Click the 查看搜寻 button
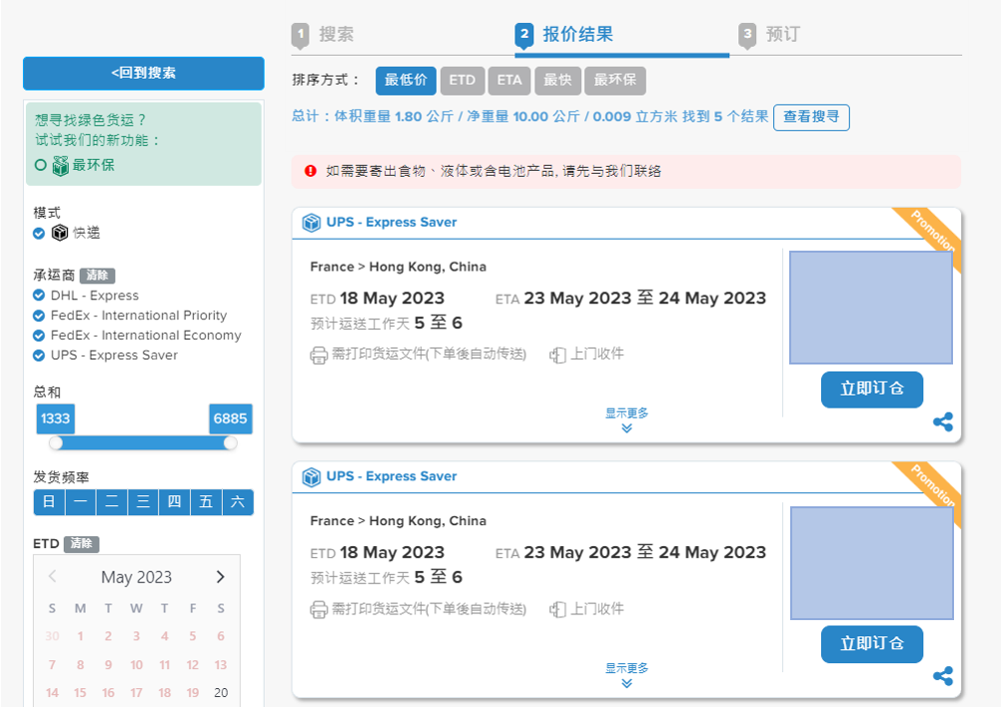 pyautogui.click(x=811, y=117)
